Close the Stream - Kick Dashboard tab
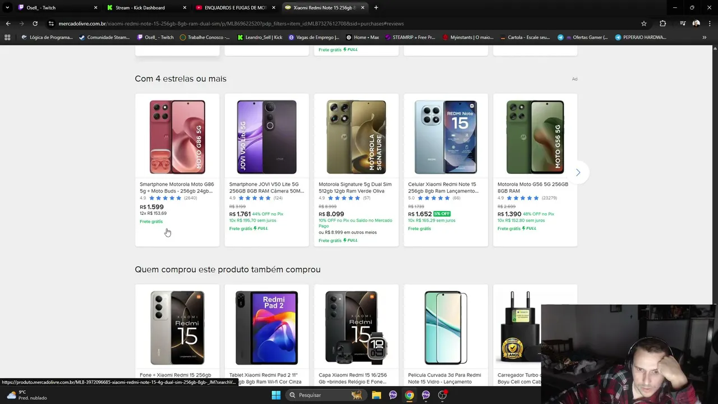 click(185, 8)
